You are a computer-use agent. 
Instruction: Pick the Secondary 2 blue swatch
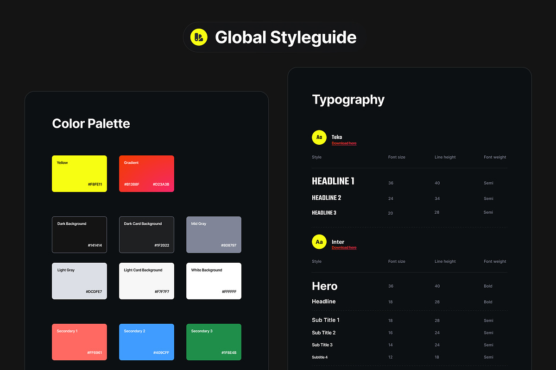tap(146, 342)
